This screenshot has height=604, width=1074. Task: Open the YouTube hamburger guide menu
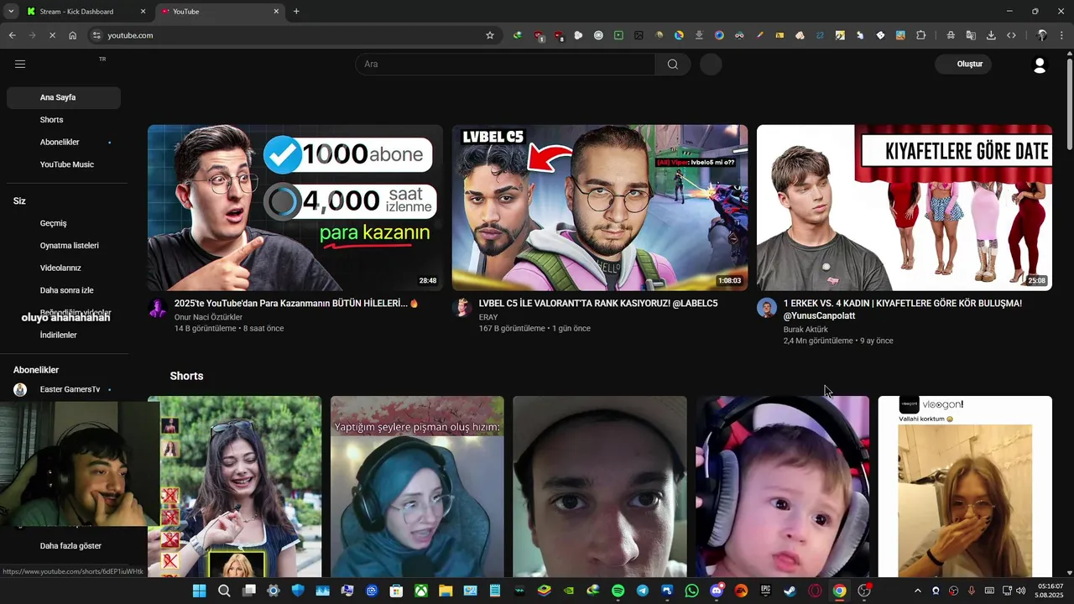coord(20,64)
